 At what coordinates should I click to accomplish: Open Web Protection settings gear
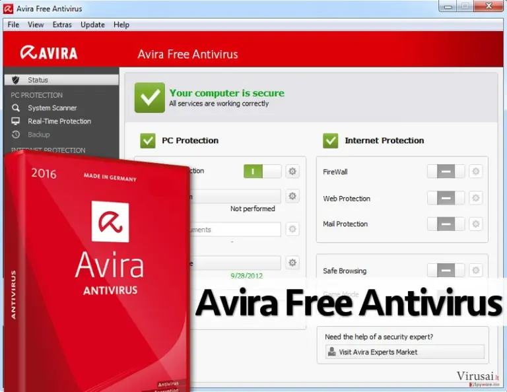(x=475, y=198)
